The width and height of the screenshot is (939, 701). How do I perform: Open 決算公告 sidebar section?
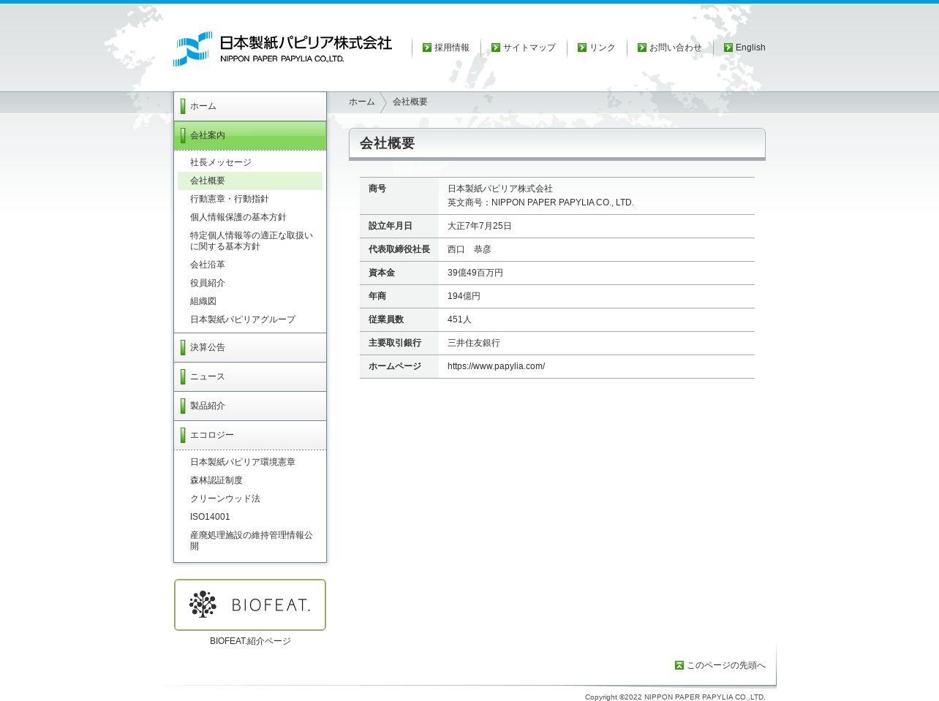pyautogui.click(x=250, y=348)
